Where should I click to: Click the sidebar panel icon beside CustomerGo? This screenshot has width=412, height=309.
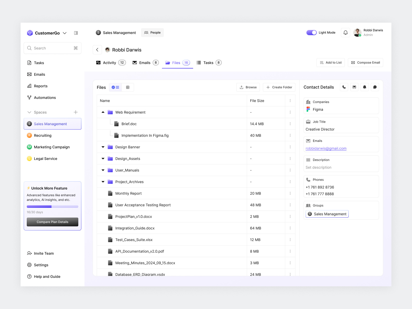click(x=76, y=33)
